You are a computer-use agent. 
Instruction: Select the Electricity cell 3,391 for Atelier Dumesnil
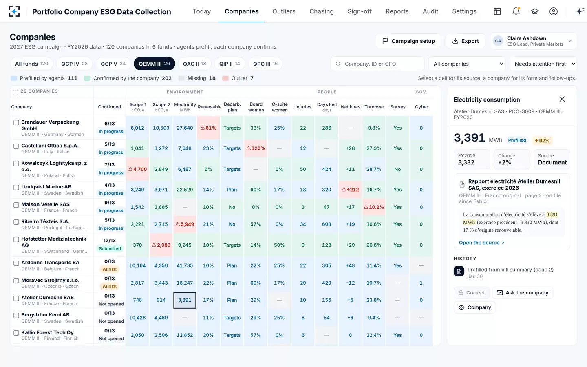185,300
